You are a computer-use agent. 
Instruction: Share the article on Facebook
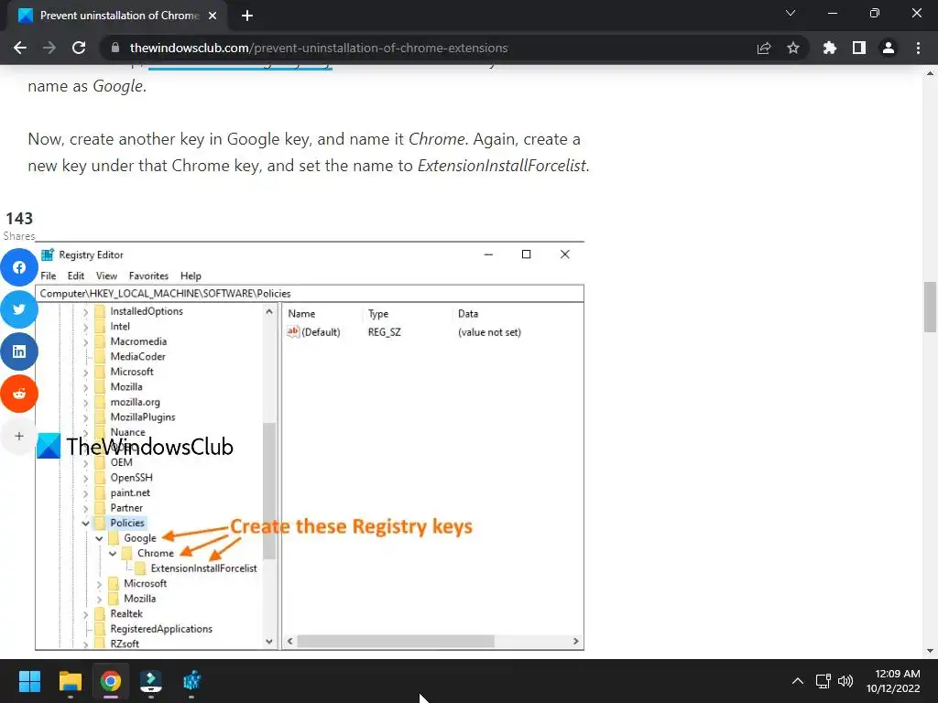[19, 267]
